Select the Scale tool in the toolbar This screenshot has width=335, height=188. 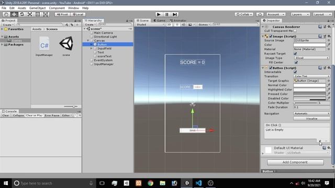(30, 14)
